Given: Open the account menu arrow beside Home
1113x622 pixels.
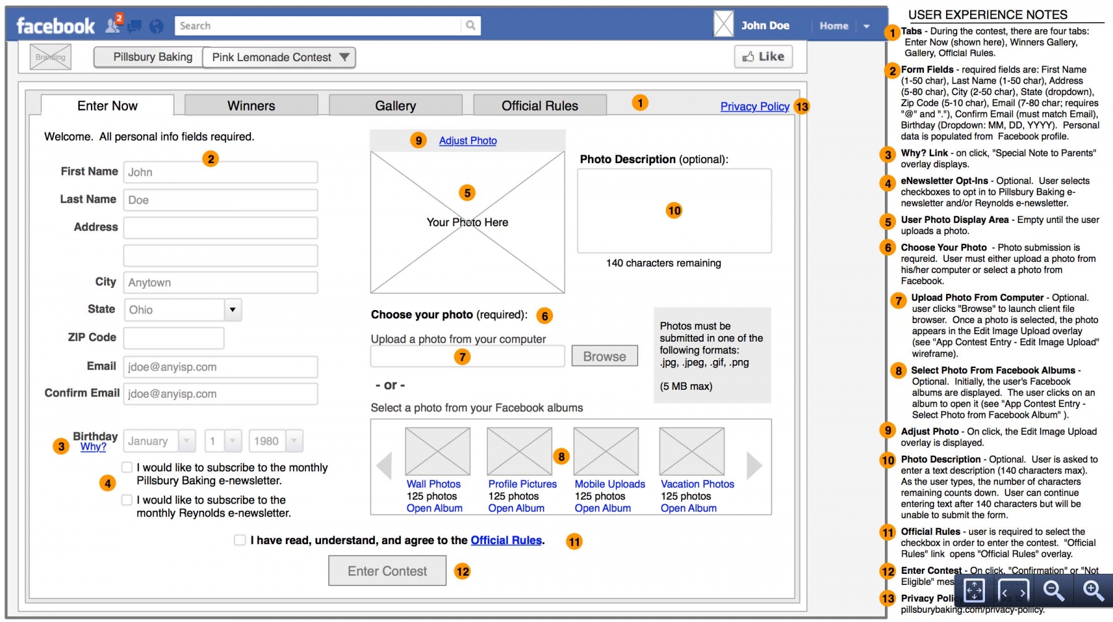Looking at the screenshot, I should (x=866, y=26).
